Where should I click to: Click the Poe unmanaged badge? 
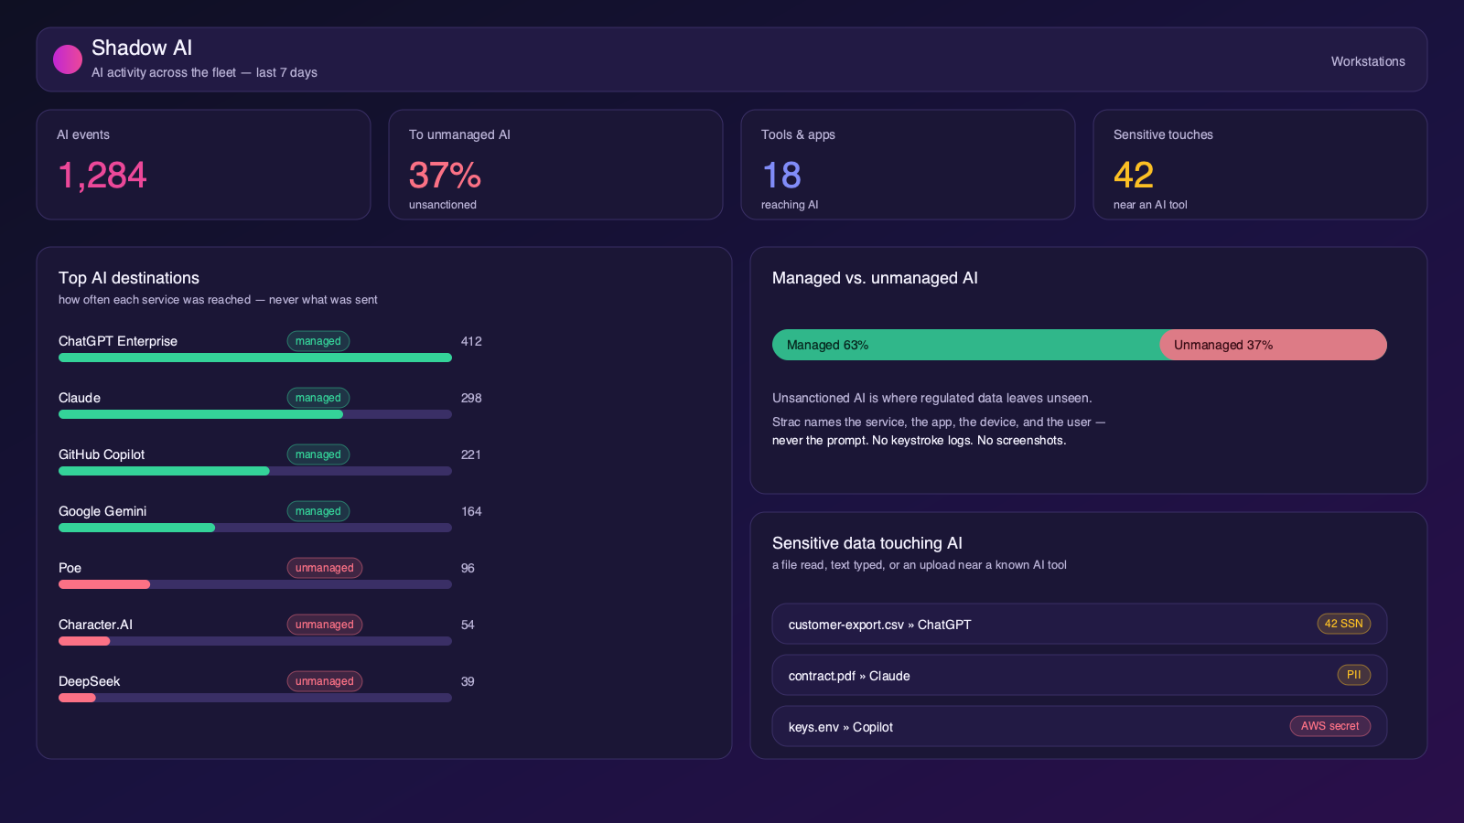[x=325, y=568]
